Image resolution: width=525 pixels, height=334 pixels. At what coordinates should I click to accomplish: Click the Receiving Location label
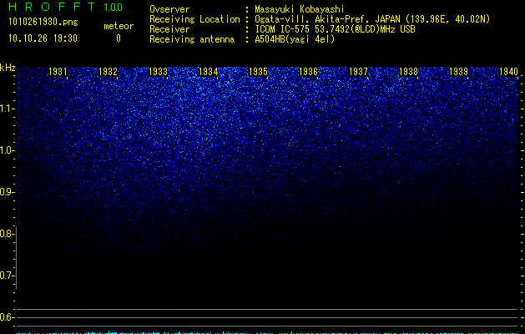coord(194,19)
